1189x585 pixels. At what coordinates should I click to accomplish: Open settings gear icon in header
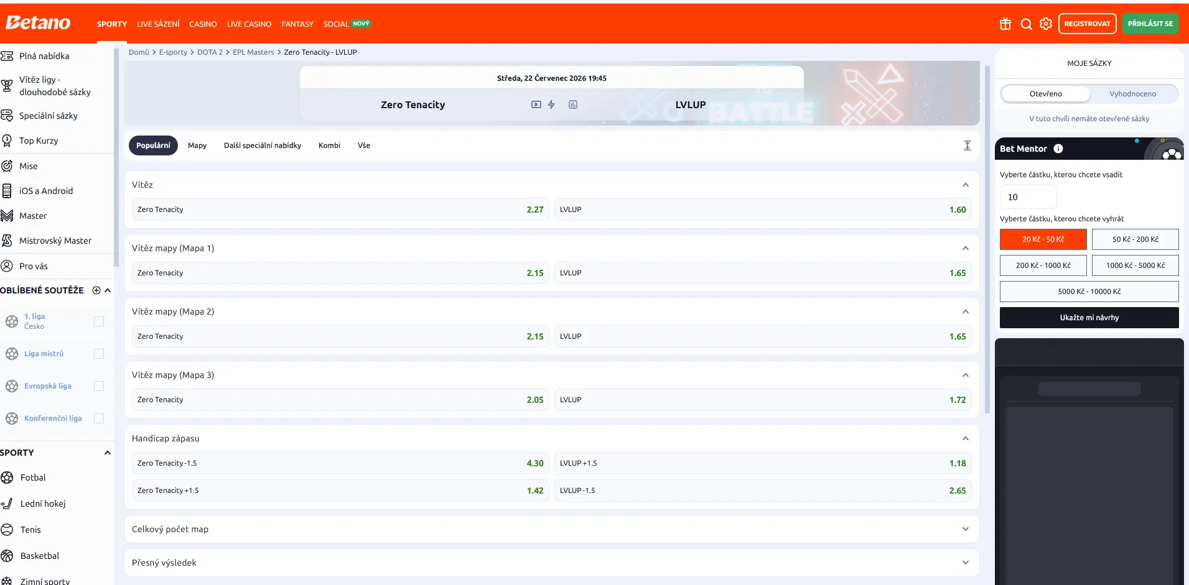pyautogui.click(x=1046, y=24)
